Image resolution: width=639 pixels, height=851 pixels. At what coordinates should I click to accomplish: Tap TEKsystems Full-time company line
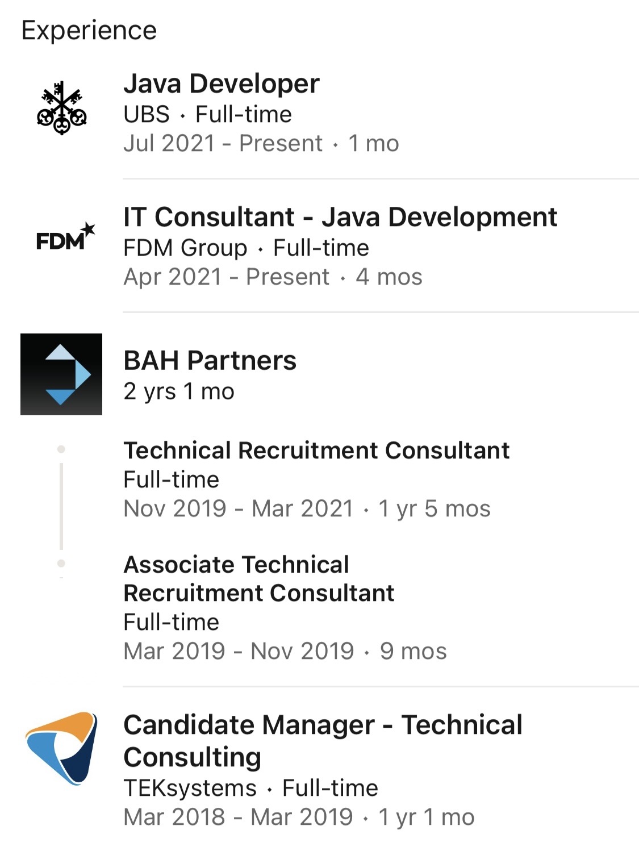(x=250, y=789)
